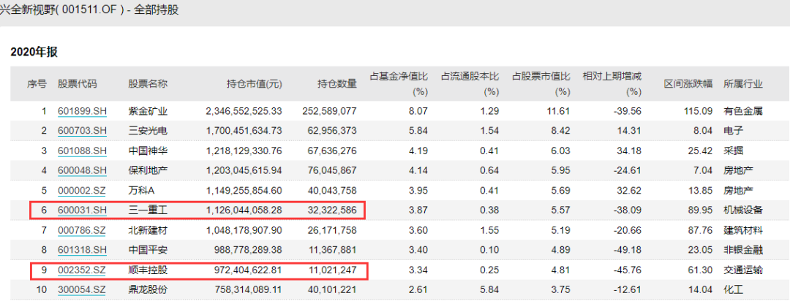790x304 pixels.
Task: Open stock code link 600703.SH
Action: point(82,131)
